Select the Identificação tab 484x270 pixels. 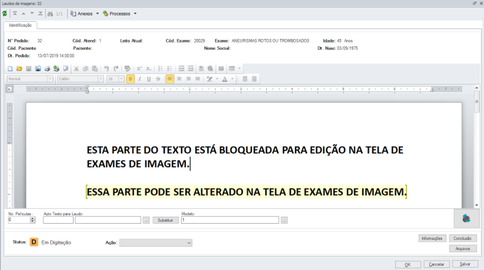[20, 25]
